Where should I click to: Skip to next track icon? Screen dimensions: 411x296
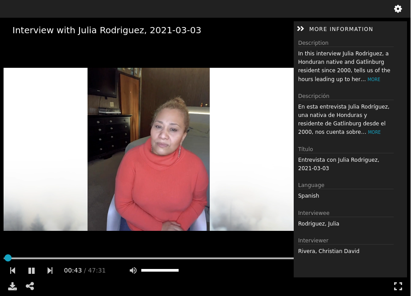click(x=50, y=270)
